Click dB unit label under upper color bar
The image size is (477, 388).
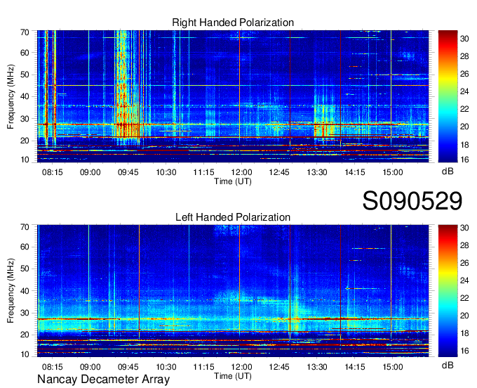[x=448, y=172]
